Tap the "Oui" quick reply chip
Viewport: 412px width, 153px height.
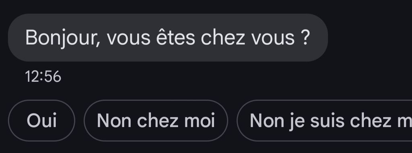click(x=41, y=121)
